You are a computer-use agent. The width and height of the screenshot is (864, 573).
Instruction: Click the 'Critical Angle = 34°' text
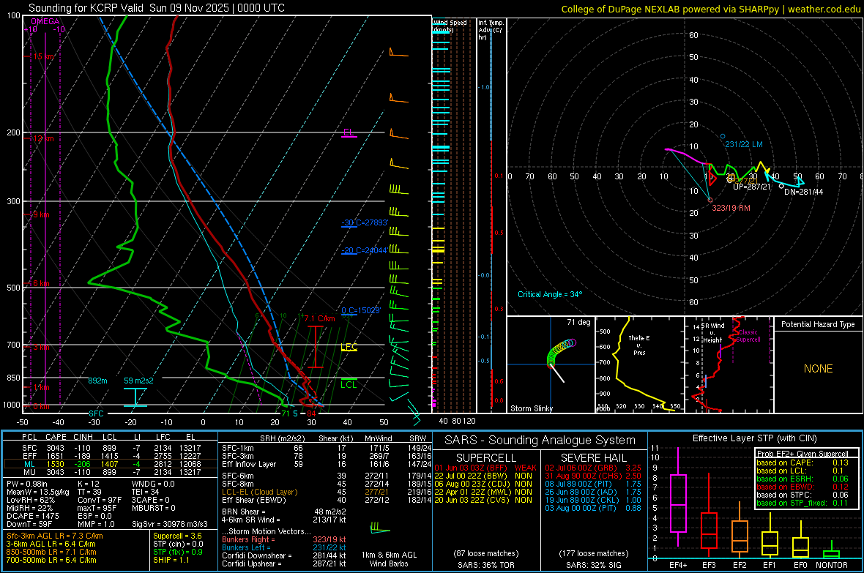(x=550, y=294)
